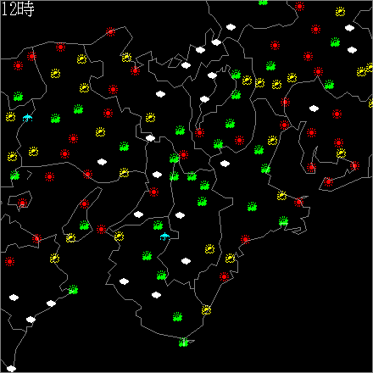Click the white cloud icon inside the lake

(x=204, y=99)
